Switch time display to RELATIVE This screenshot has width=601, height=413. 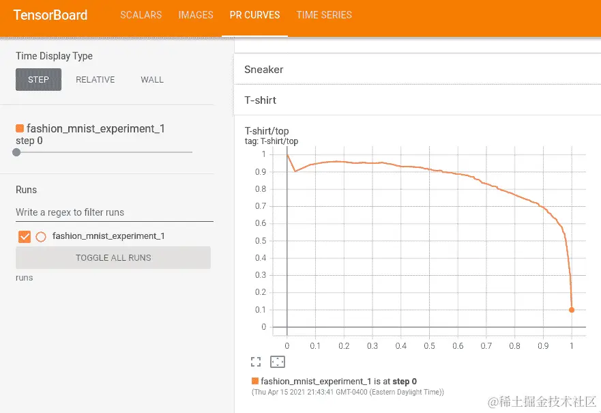pyautogui.click(x=95, y=79)
